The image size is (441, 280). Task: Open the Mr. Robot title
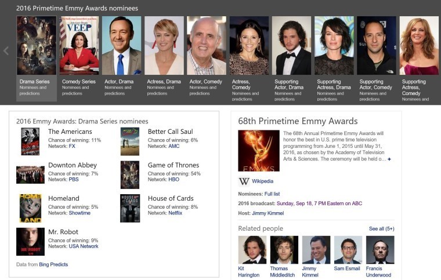(63, 232)
